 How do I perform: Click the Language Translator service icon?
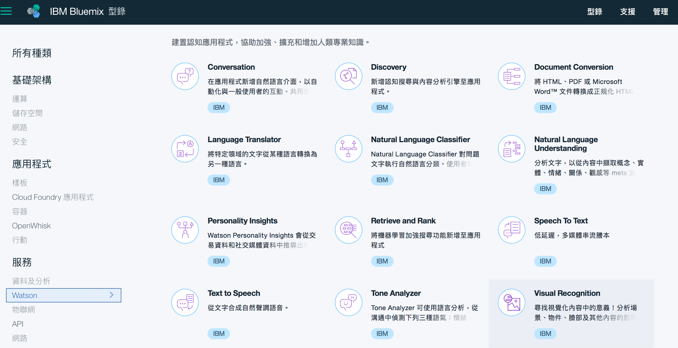(185, 149)
